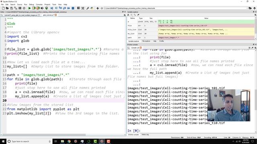Go forward with the right arrow icon
This screenshot has width=257, height=144.
click(102, 8)
